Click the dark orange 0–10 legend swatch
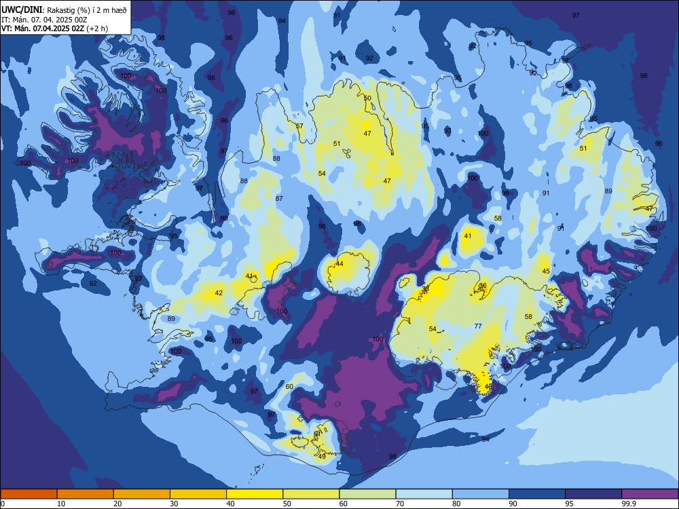This screenshot has width=679, height=509. (29, 494)
